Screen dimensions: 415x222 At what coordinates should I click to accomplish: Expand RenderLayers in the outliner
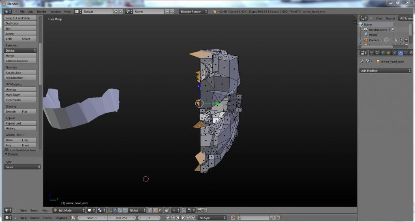(362, 30)
